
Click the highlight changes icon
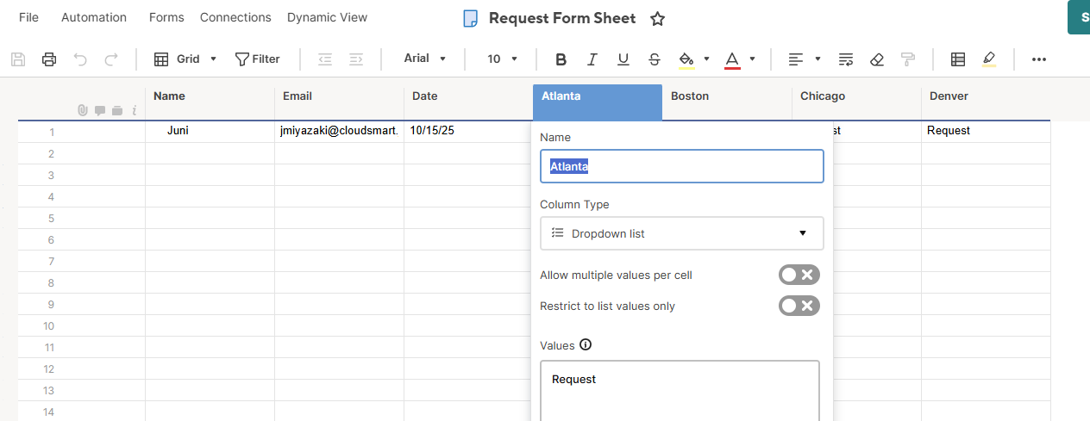[x=988, y=59]
